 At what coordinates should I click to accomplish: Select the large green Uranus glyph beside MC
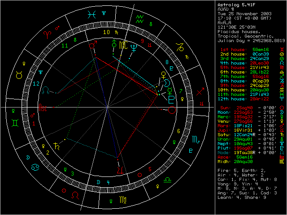tap(114, 44)
